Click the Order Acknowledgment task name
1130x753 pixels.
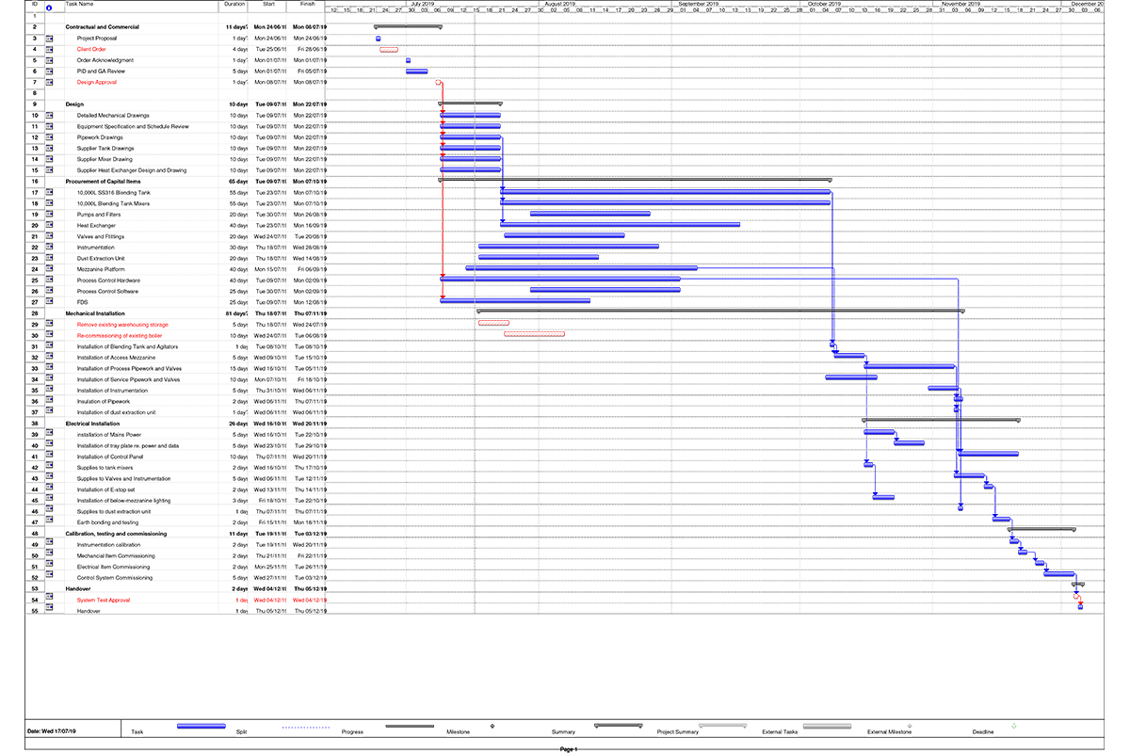click(x=105, y=60)
